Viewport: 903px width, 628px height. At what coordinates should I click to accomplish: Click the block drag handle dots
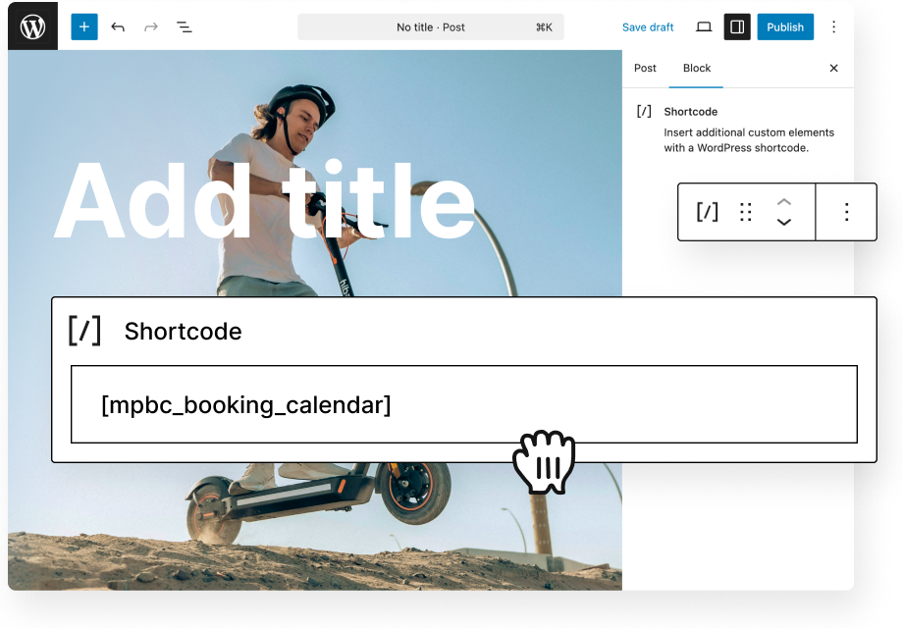746,212
